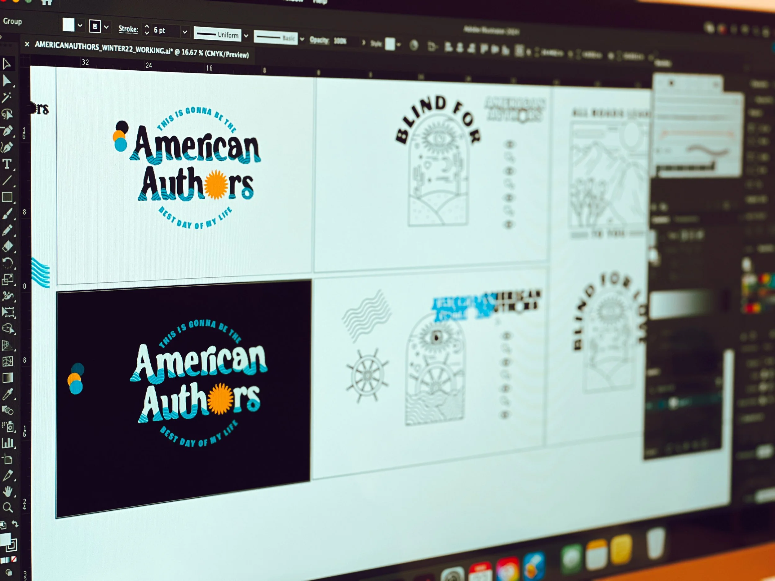
Task: Select the Eraser tool
Action: point(7,247)
